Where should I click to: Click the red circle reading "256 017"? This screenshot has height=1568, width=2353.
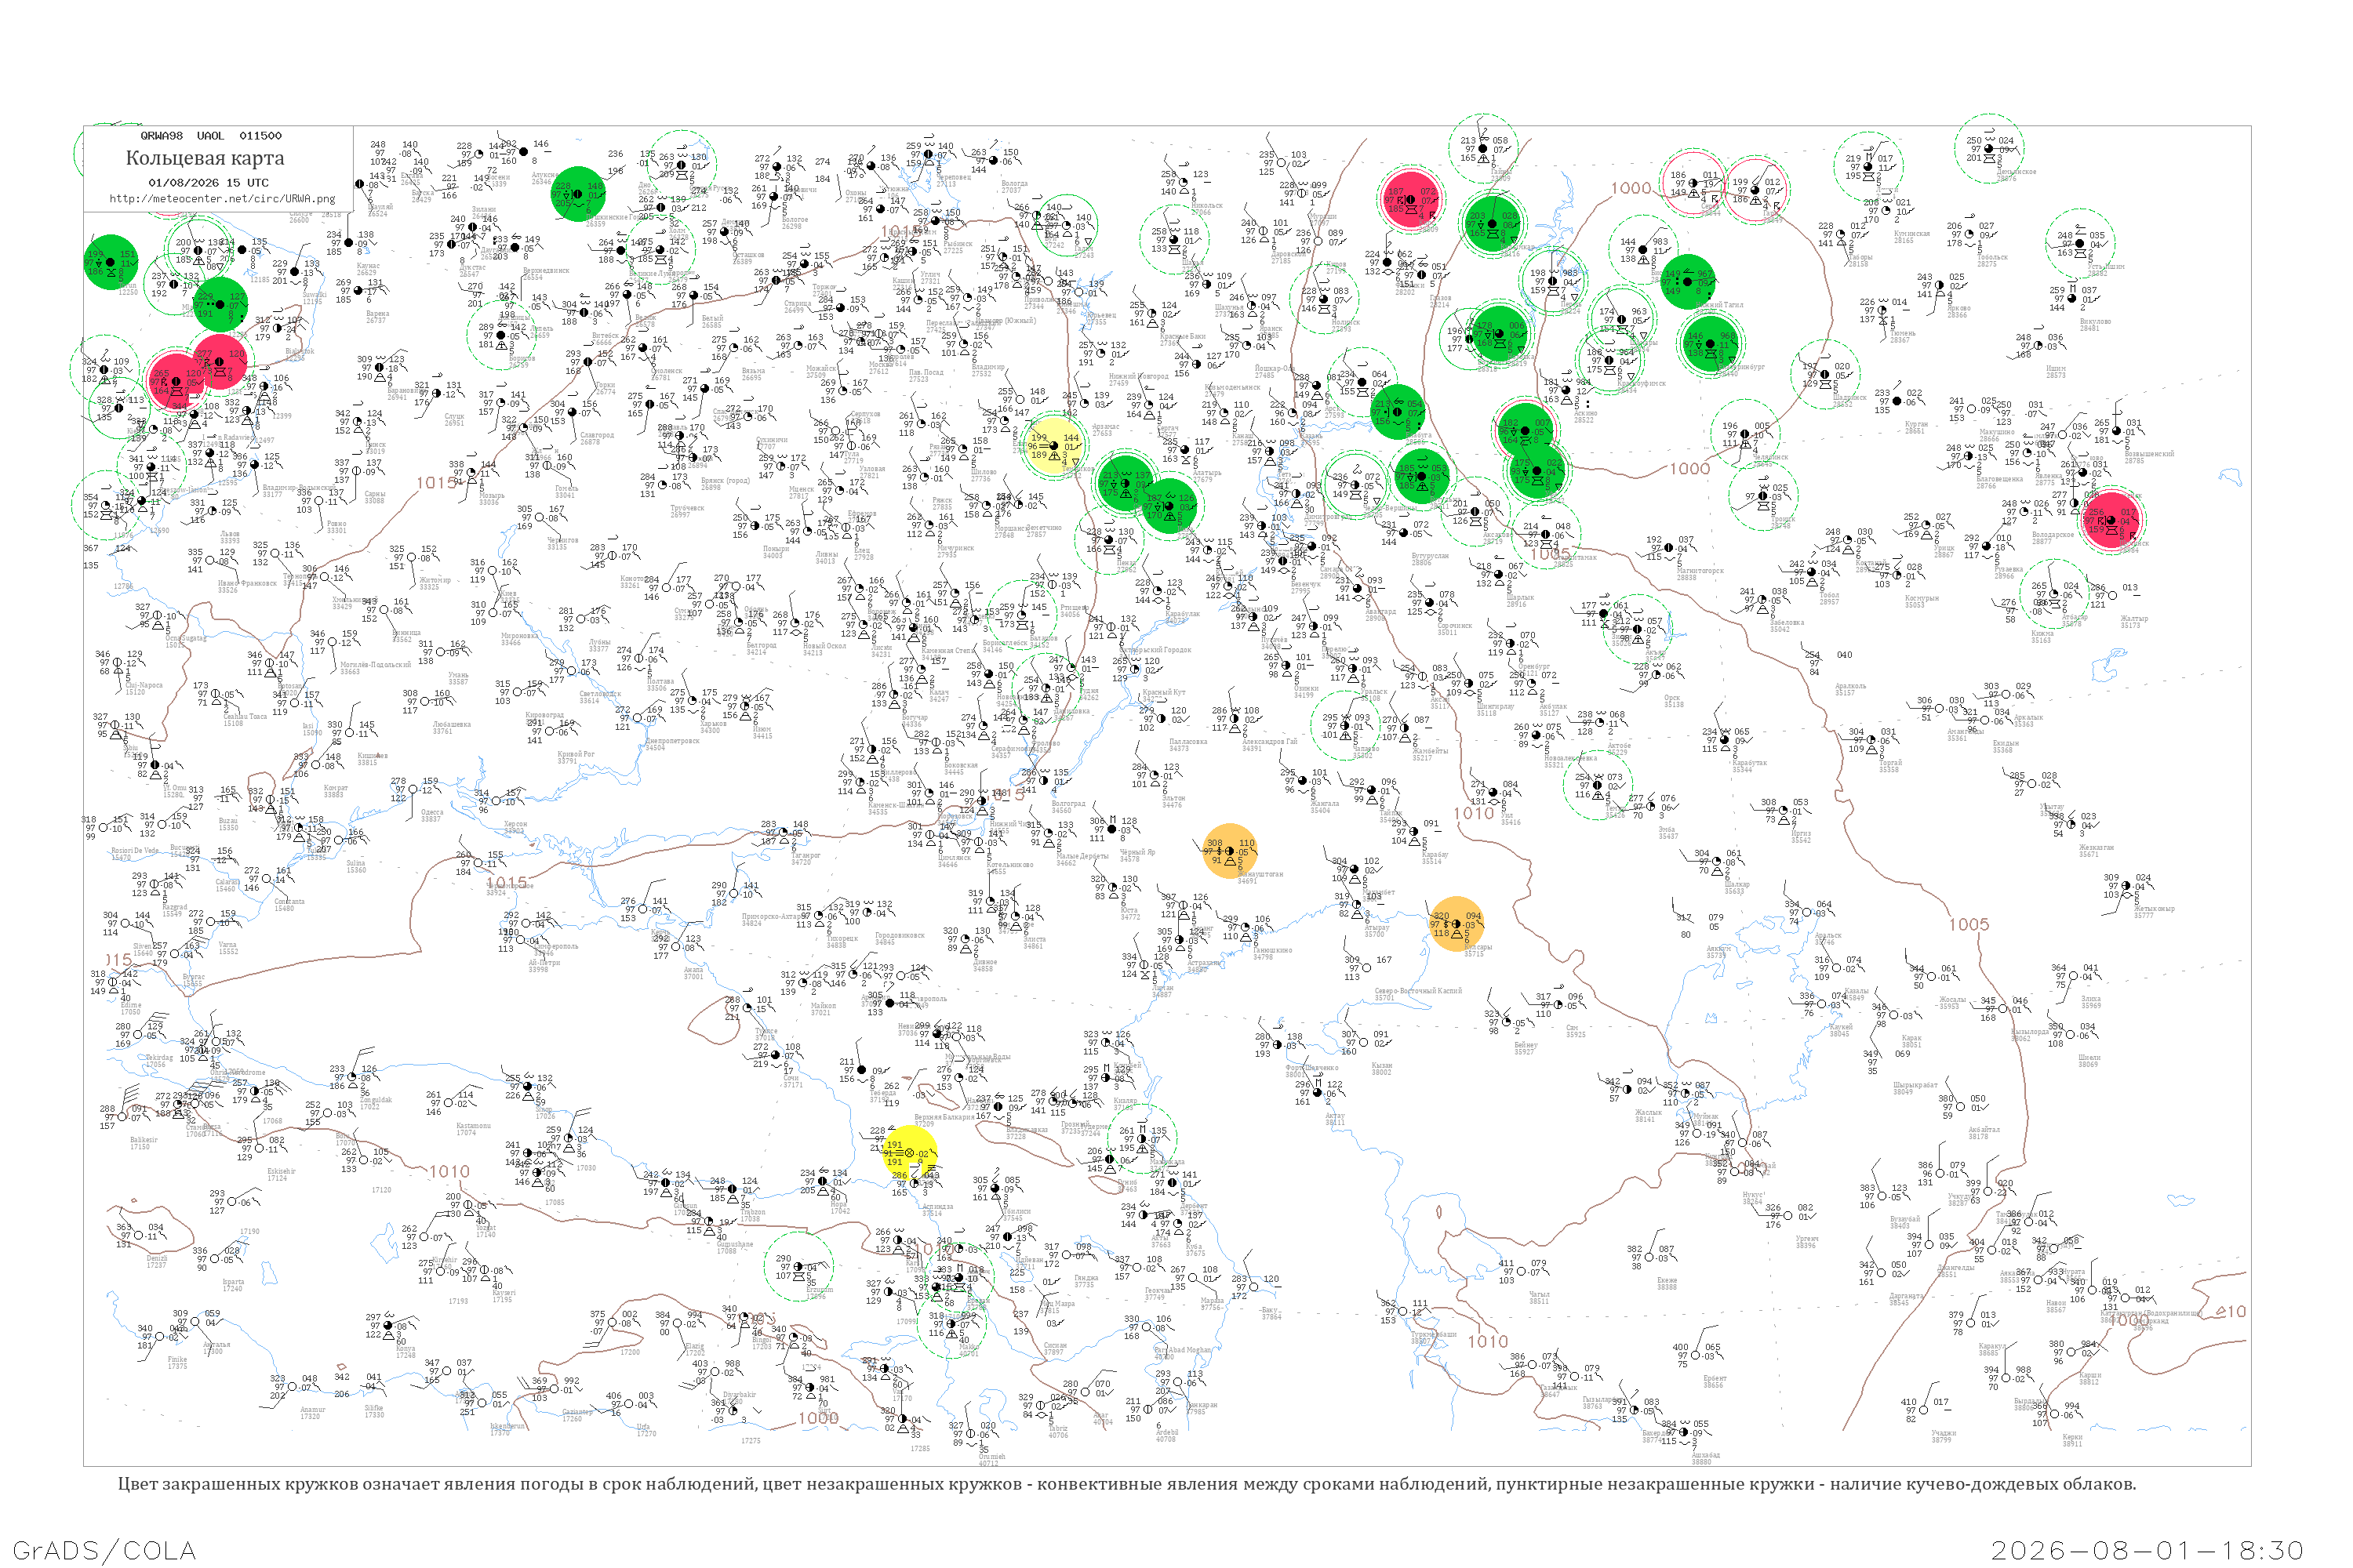tap(2111, 520)
